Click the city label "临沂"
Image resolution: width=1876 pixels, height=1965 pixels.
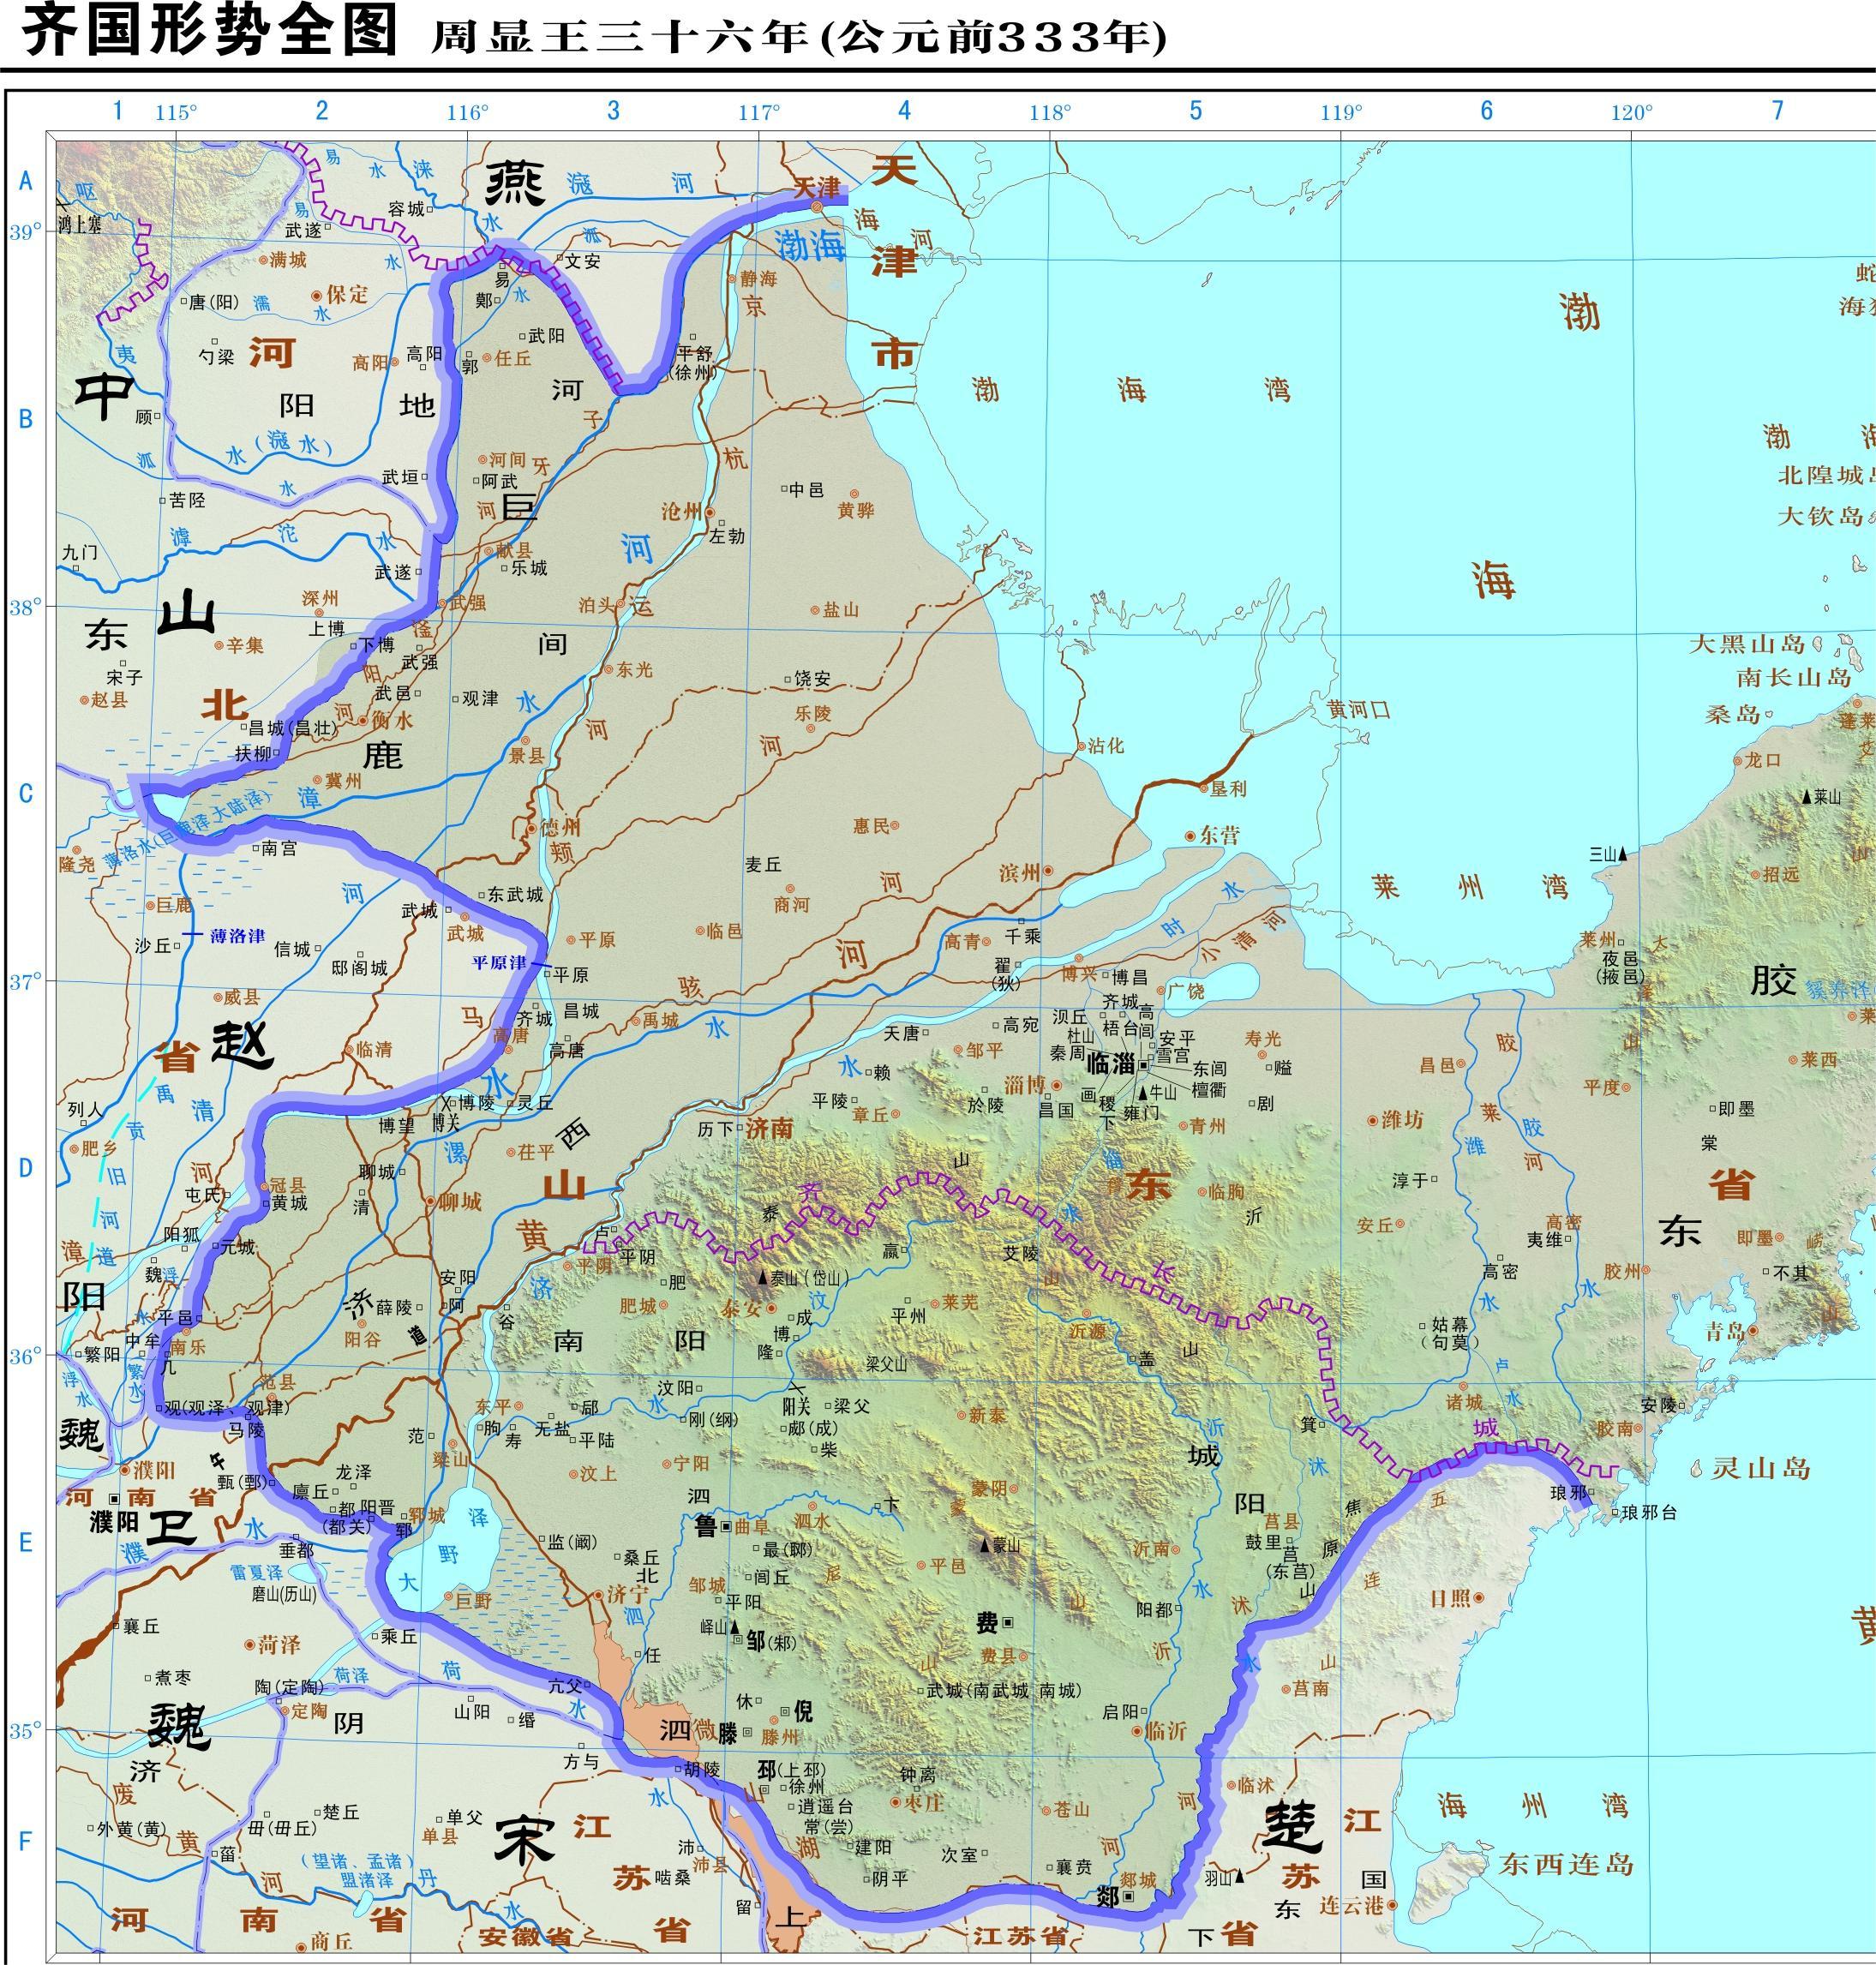coord(1166,1731)
